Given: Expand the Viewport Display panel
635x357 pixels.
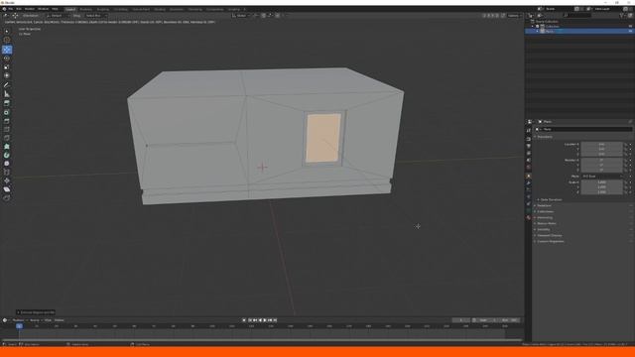Looking at the screenshot, I should pos(549,236).
